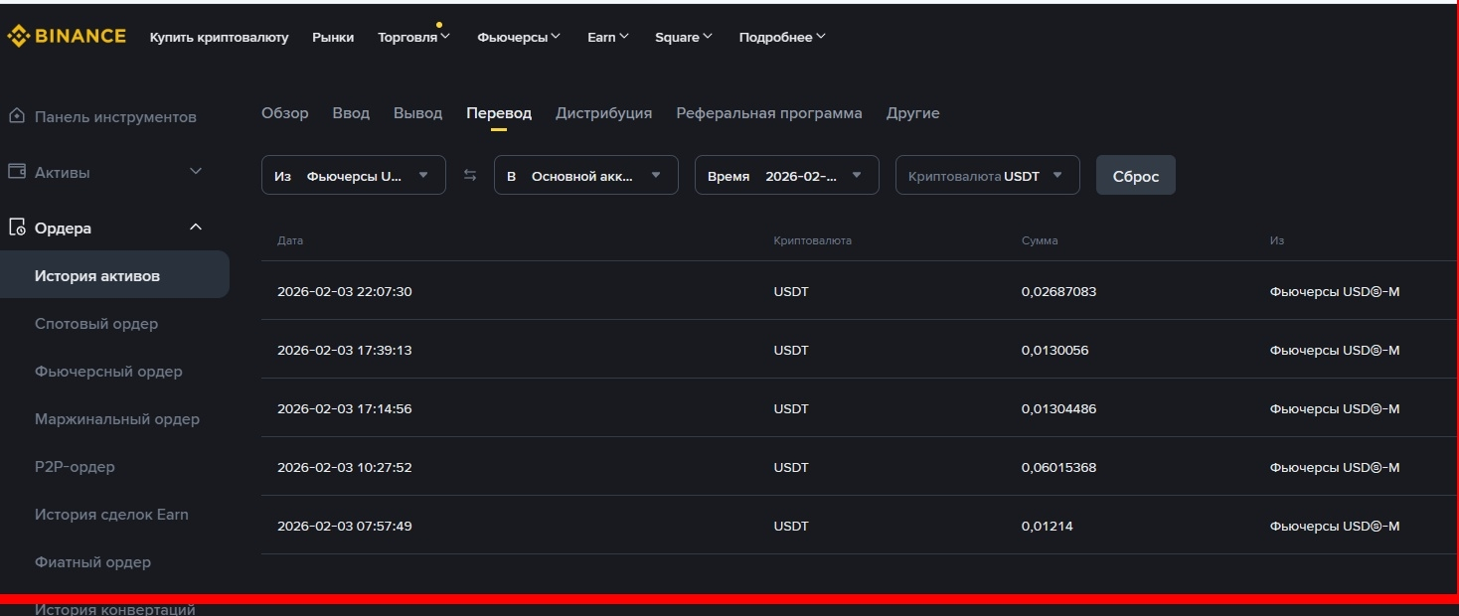The width and height of the screenshot is (1459, 616).
Task: Click the date 2026-02-03 10:27:52
Action: pyautogui.click(x=344, y=468)
